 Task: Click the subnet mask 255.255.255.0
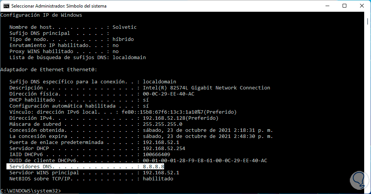[162, 124]
